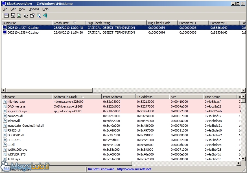247x173 pixels.
Task: Click the driver list's down scroll arrow
Action: click(243, 159)
